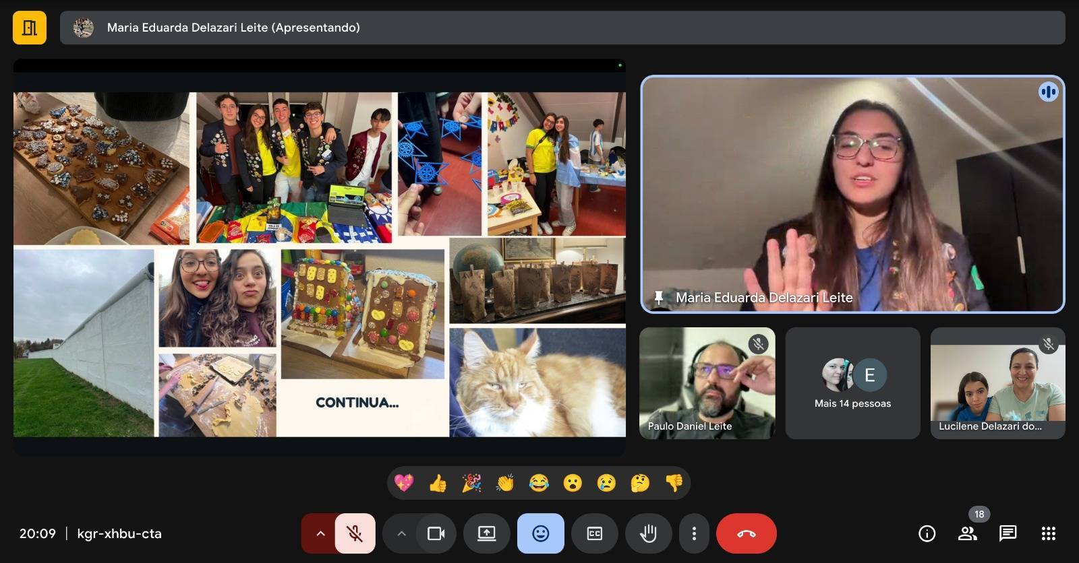The image size is (1079, 563).
Task: Open the three-dot more options menu
Action: point(694,533)
